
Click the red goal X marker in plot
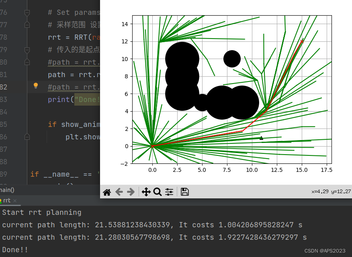302,41
